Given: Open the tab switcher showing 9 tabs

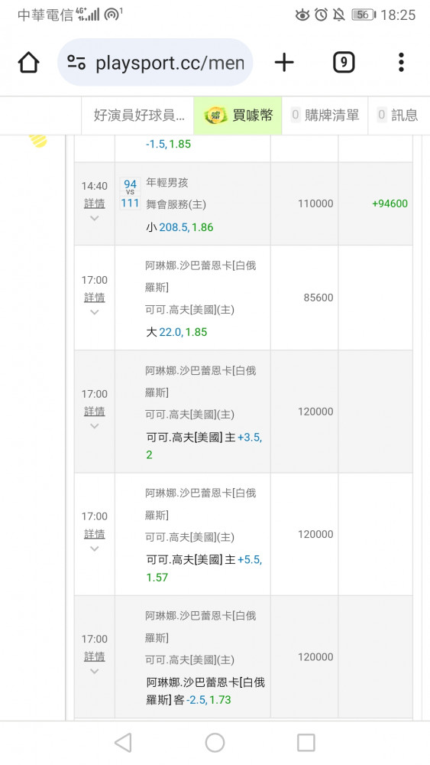Looking at the screenshot, I should pyautogui.click(x=344, y=63).
